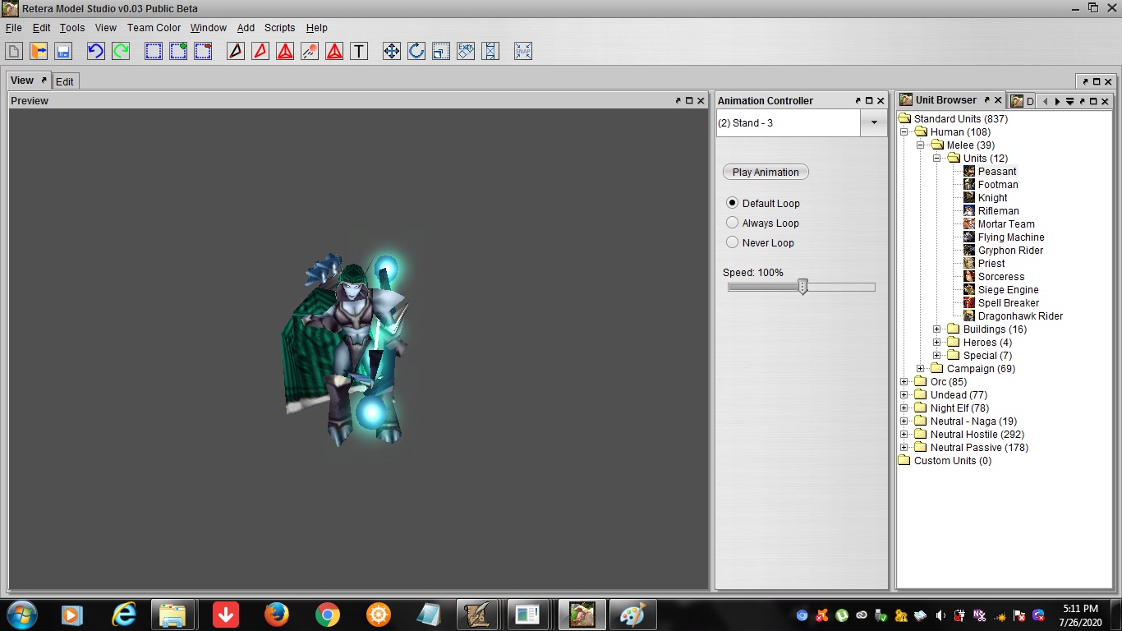
Task: Click the Paint palette taskbar icon
Action: coord(633,615)
